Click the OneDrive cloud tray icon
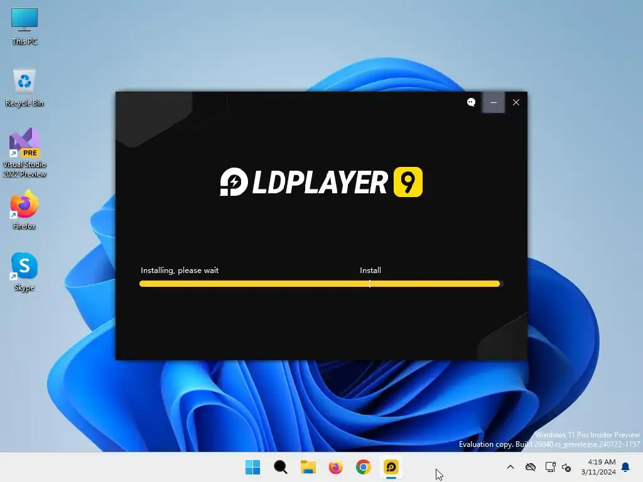The height and width of the screenshot is (482, 643). click(x=531, y=467)
